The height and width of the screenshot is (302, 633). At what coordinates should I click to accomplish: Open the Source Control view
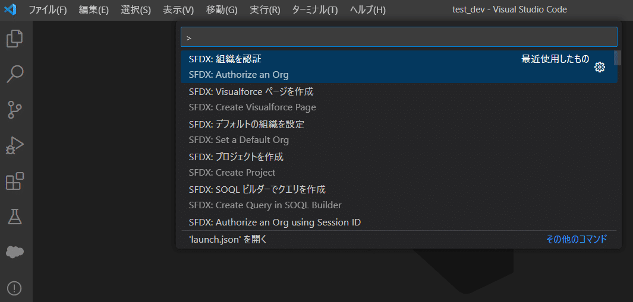click(x=15, y=110)
